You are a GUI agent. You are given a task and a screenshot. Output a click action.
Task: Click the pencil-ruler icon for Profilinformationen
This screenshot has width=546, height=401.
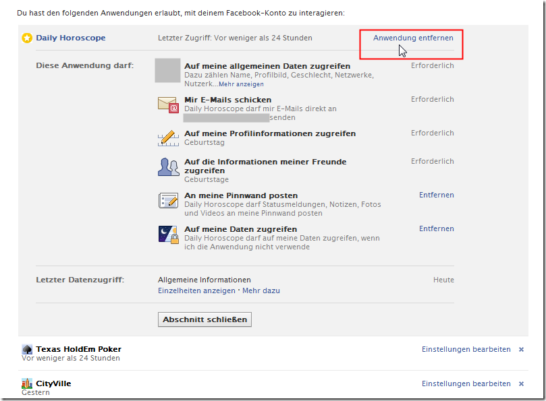click(169, 138)
